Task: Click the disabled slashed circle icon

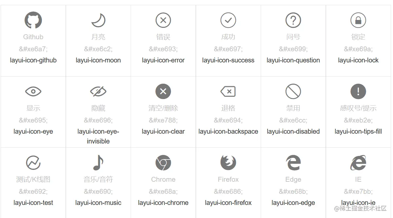Action: [x=293, y=92]
